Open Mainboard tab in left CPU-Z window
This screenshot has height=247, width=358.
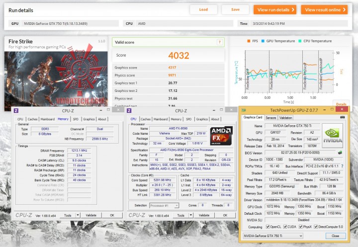coord(48,119)
